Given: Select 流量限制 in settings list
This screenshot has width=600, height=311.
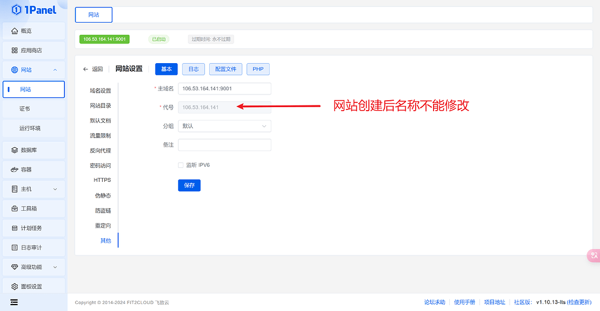Looking at the screenshot, I should (100, 136).
